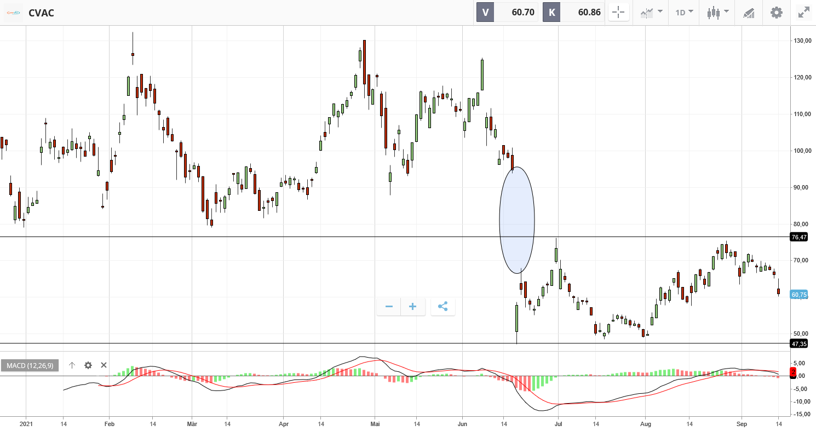816x431 pixels.
Task: Click the 47,35 horizontal line price label
Action: (799, 343)
